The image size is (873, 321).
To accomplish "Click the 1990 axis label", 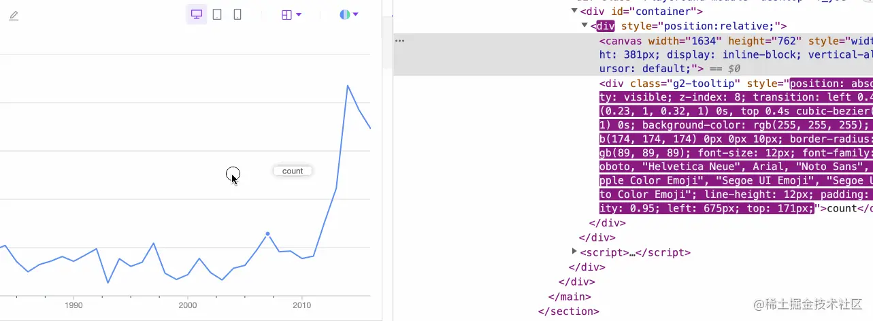I will [73, 305].
